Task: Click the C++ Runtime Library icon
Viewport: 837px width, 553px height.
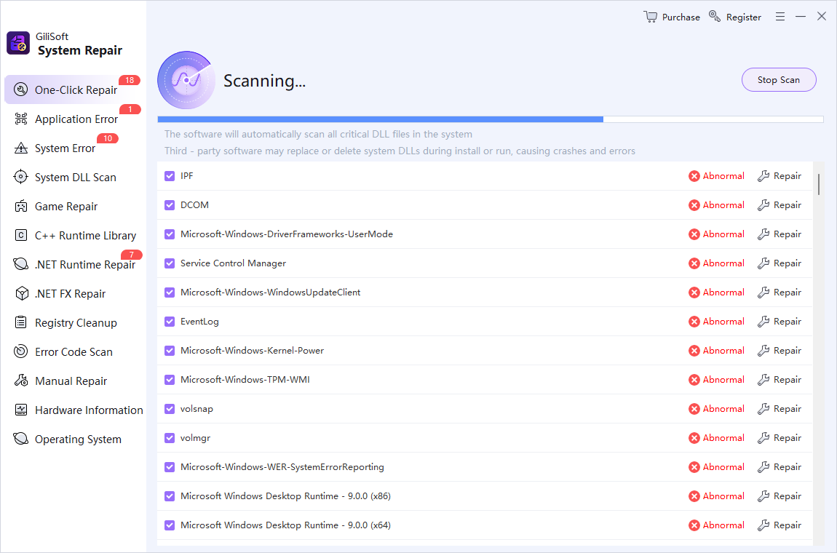Action: coord(21,236)
